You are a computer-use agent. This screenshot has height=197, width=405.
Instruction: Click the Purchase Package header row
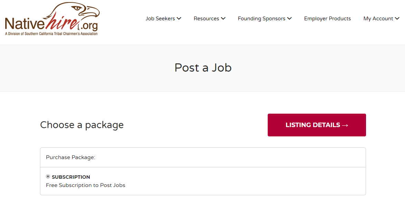pyautogui.click(x=203, y=157)
